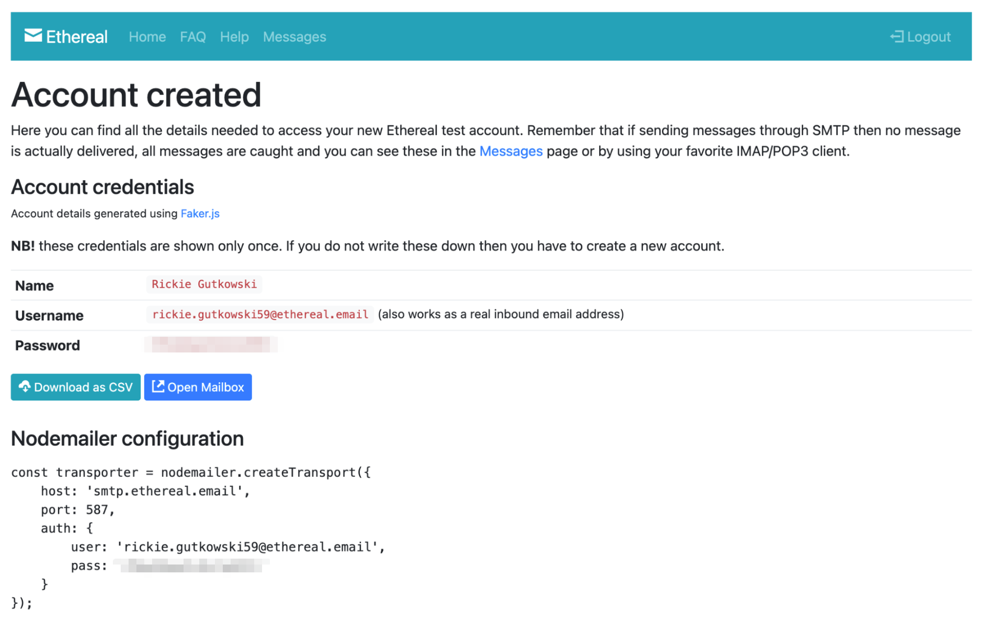
Task: Follow the Messages link in the paragraph
Action: [511, 151]
